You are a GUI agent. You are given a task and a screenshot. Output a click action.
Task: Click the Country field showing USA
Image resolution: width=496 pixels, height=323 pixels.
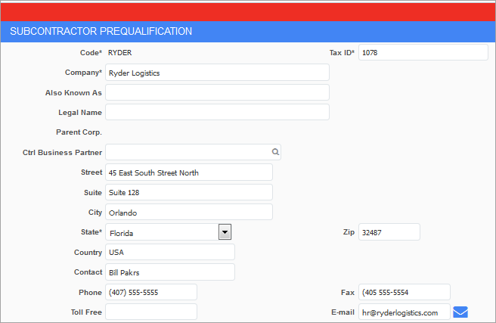click(170, 252)
